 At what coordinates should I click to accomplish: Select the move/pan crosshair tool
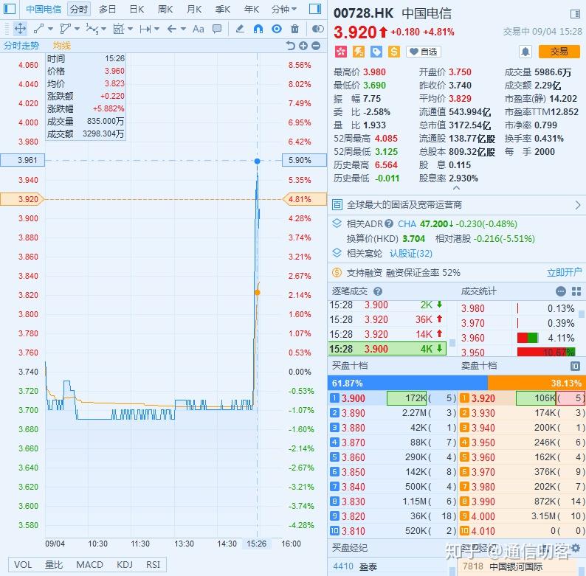click(20, 29)
